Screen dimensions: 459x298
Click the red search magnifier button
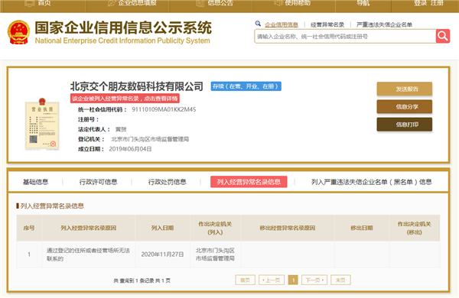pyautogui.click(x=443, y=36)
